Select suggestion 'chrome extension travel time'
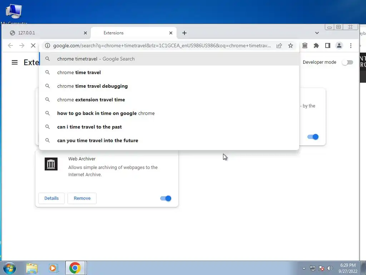366x275 pixels. click(x=169, y=100)
